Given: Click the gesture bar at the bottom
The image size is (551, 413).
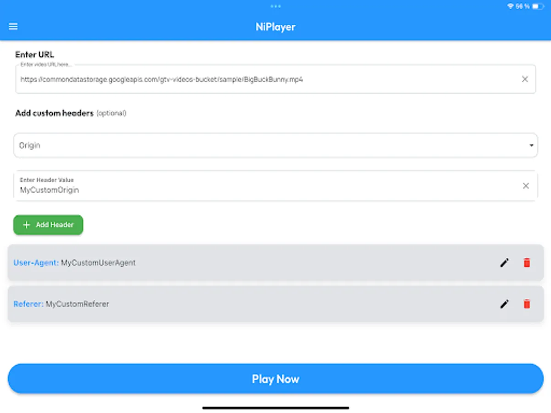Looking at the screenshot, I should coord(275,407).
